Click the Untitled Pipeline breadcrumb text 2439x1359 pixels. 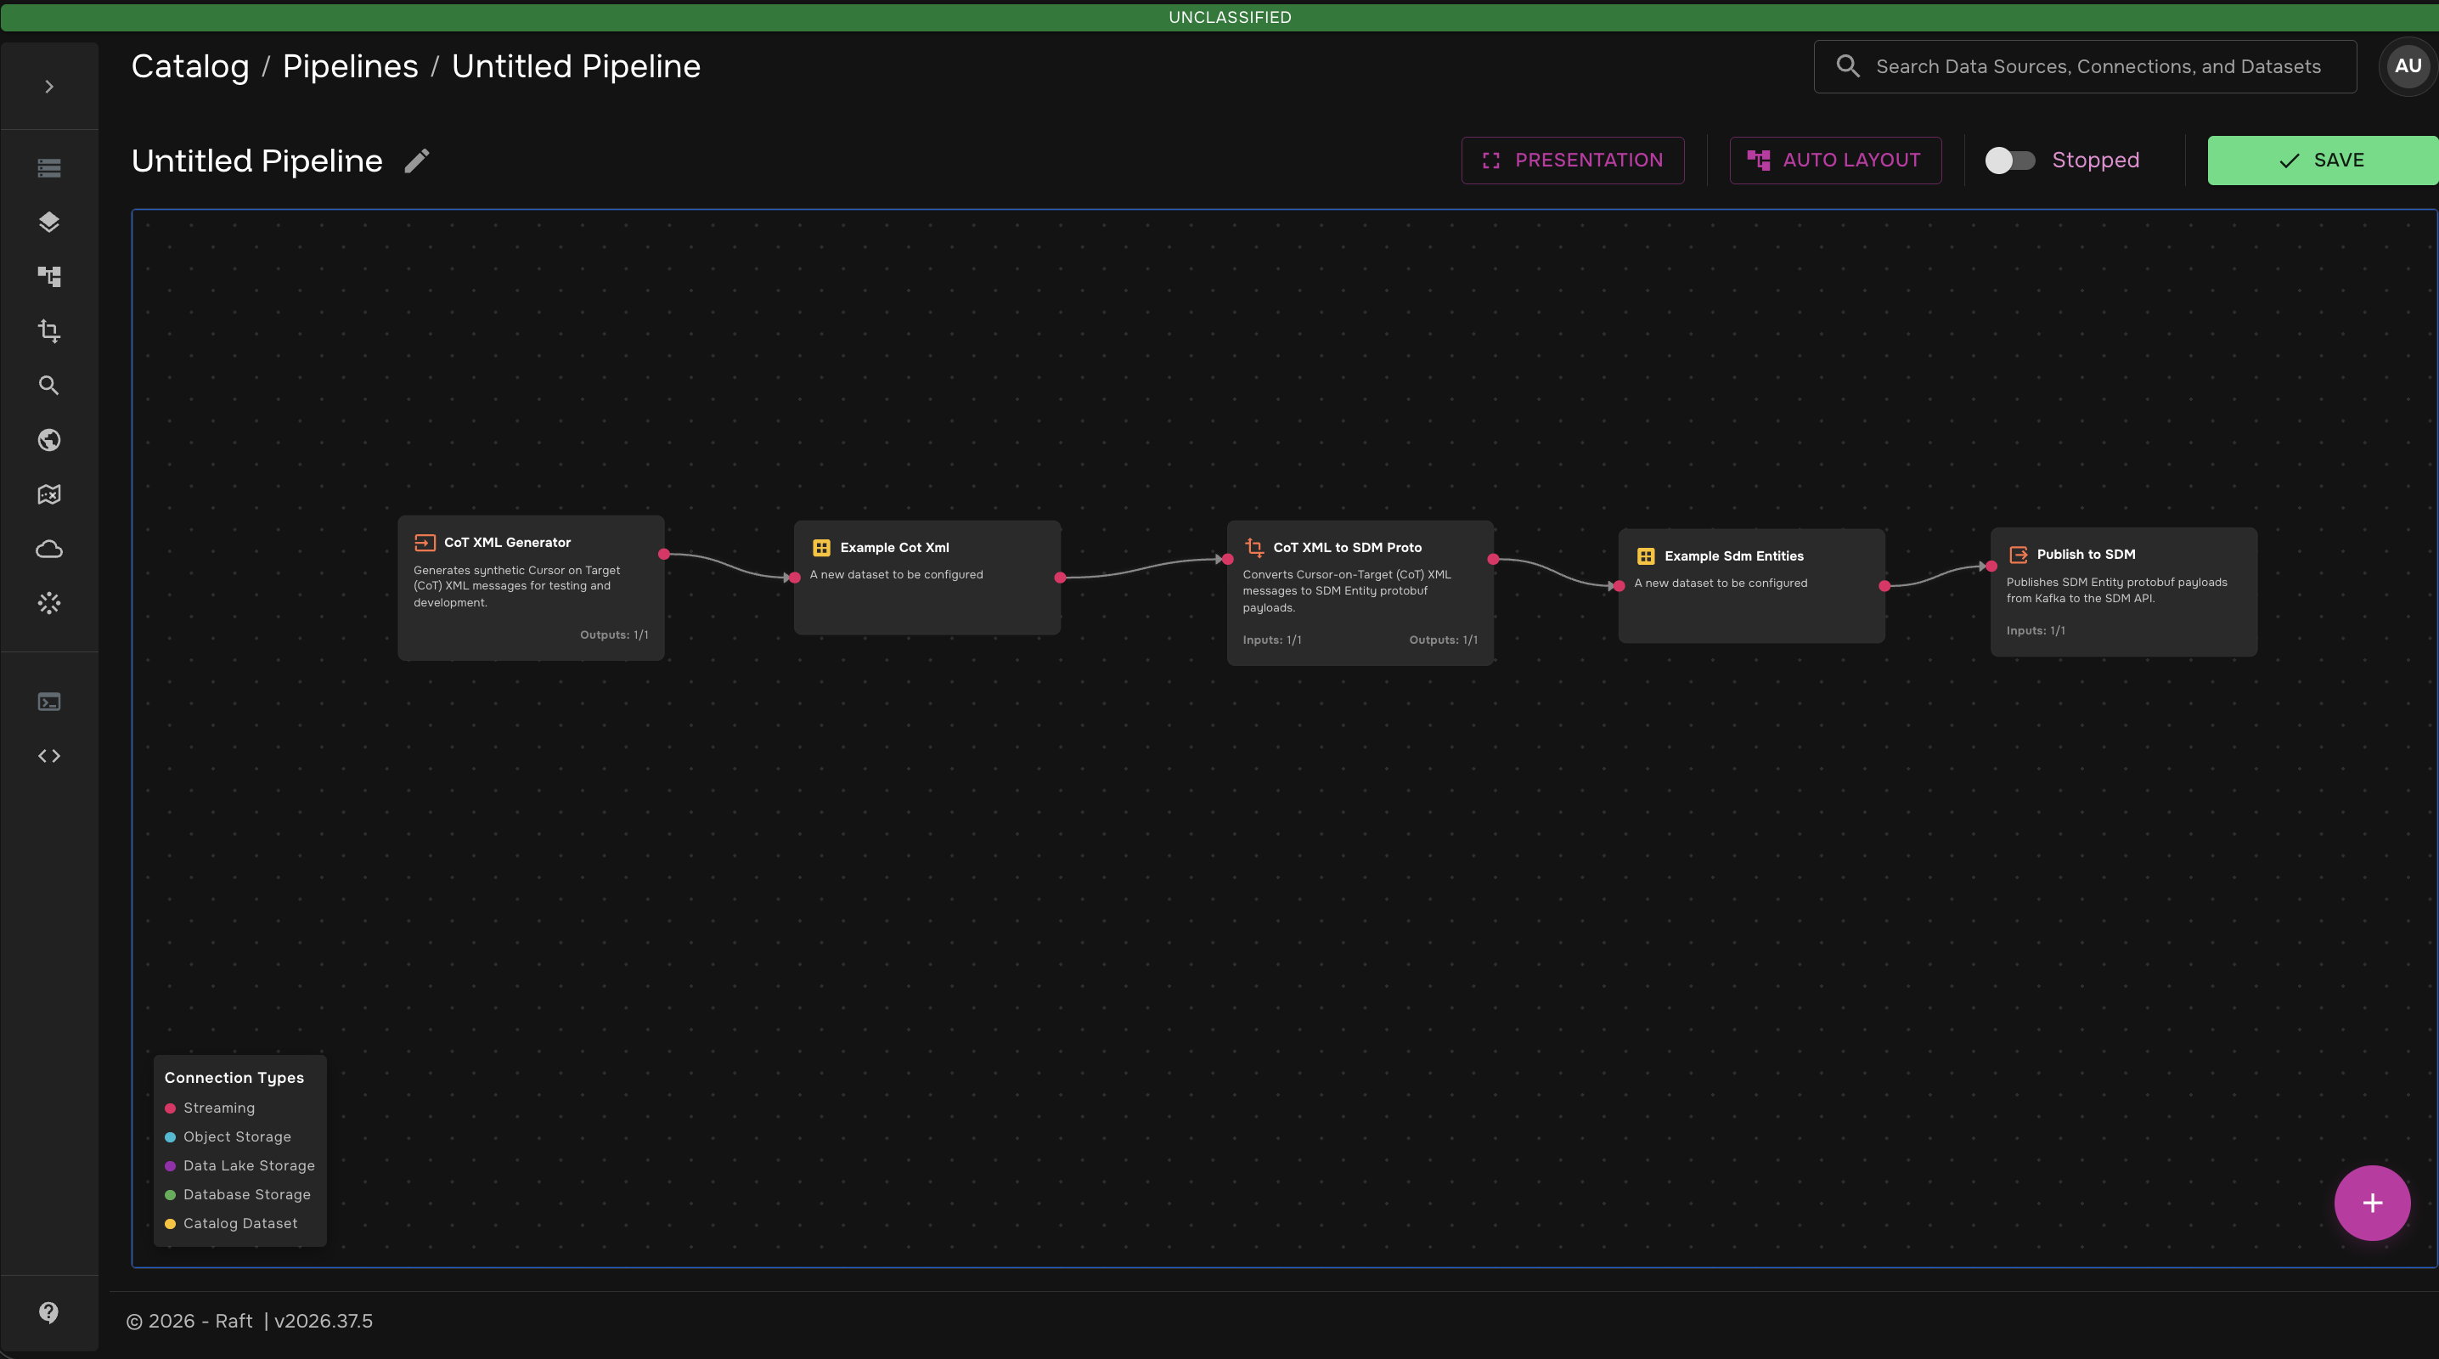point(576,66)
